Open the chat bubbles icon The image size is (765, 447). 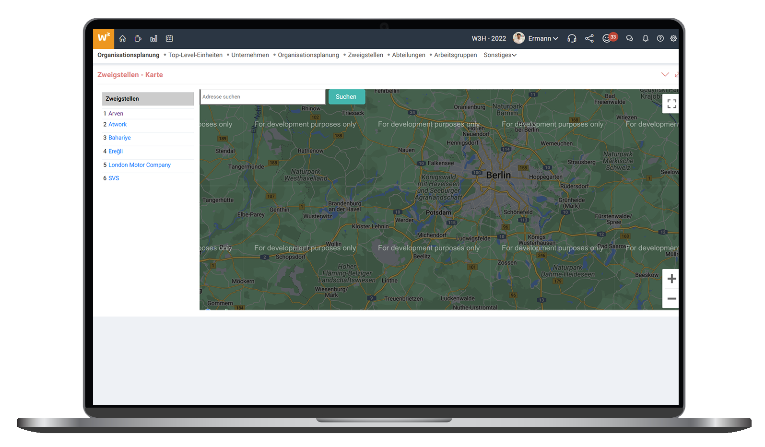(x=630, y=38)
